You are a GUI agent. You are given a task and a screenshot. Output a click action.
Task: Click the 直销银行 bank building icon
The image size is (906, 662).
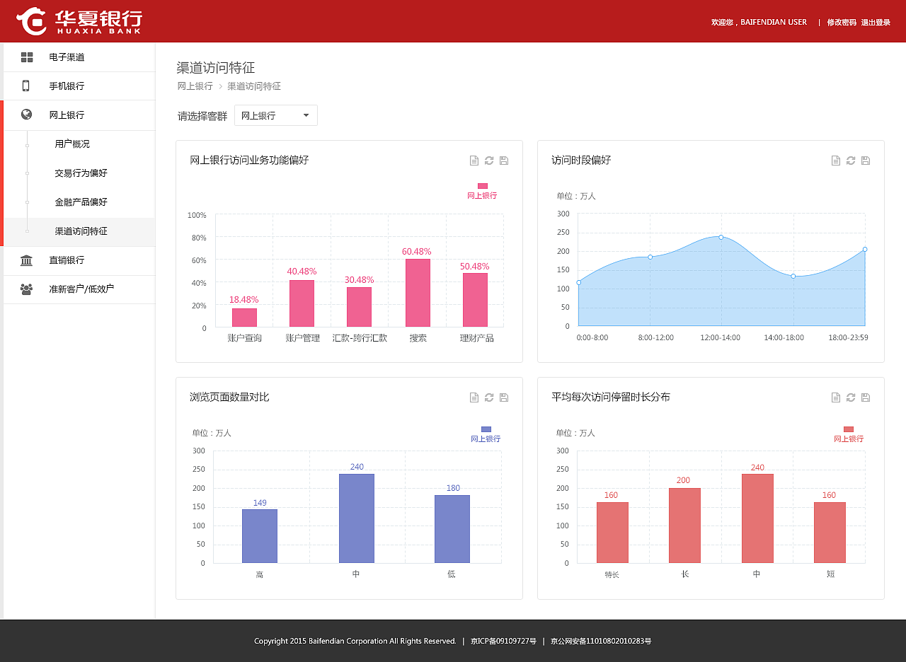click(x=26, y=260)
